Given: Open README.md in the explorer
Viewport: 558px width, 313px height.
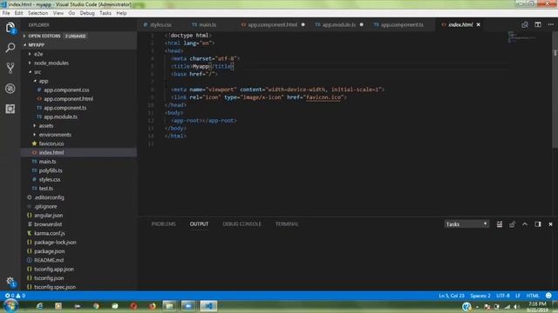Looking at the screenshot, I should pos(78,260).
